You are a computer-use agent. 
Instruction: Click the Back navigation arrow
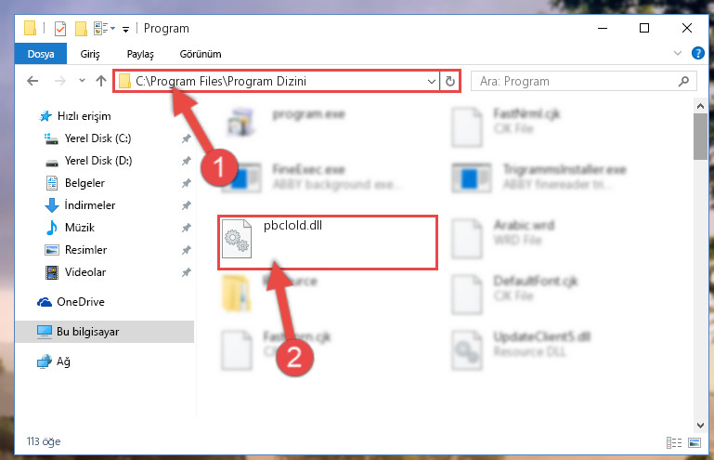32,81
